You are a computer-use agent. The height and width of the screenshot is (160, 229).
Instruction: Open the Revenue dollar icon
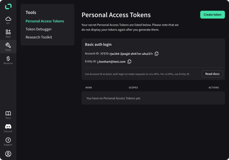pyautogui.click(x=8, y=59)
